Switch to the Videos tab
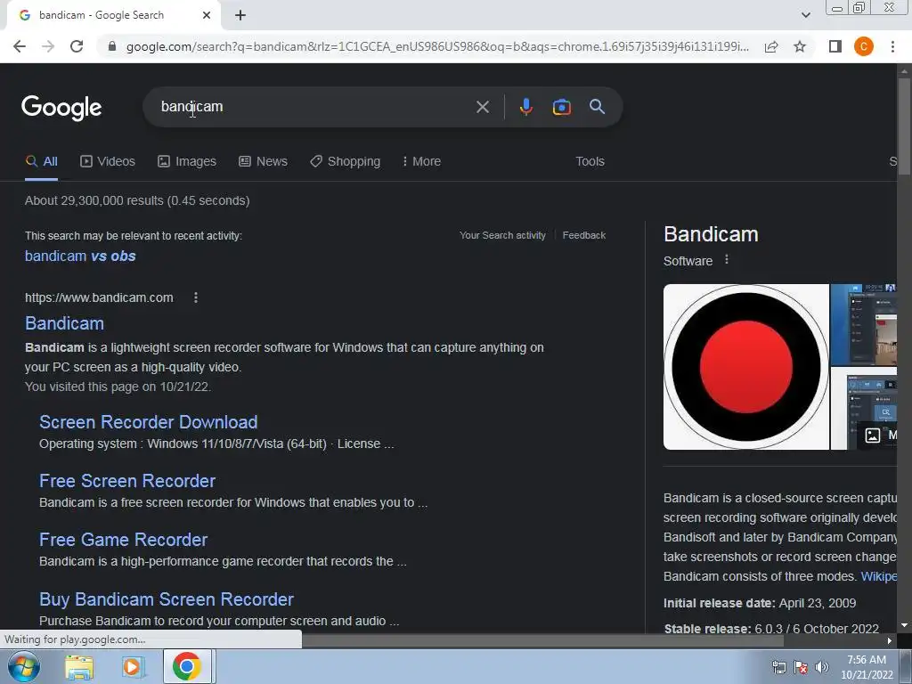 click(108, 162)
